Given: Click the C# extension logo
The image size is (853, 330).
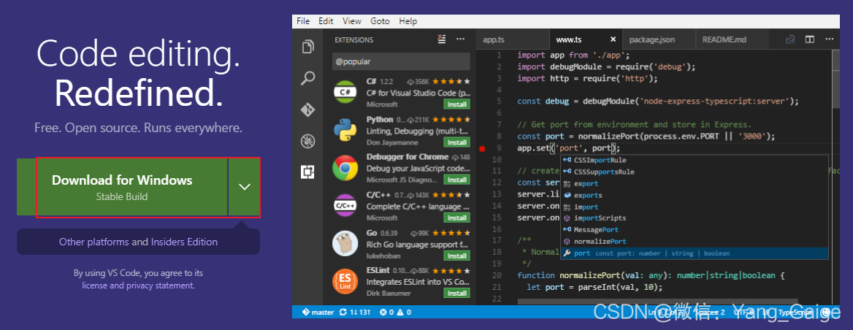Looking at the screenshot, I should pos(345,93).
